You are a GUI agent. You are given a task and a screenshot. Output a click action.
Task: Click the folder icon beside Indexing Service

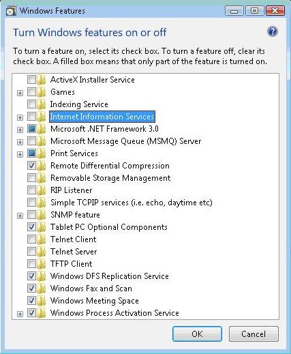(42, 104)
